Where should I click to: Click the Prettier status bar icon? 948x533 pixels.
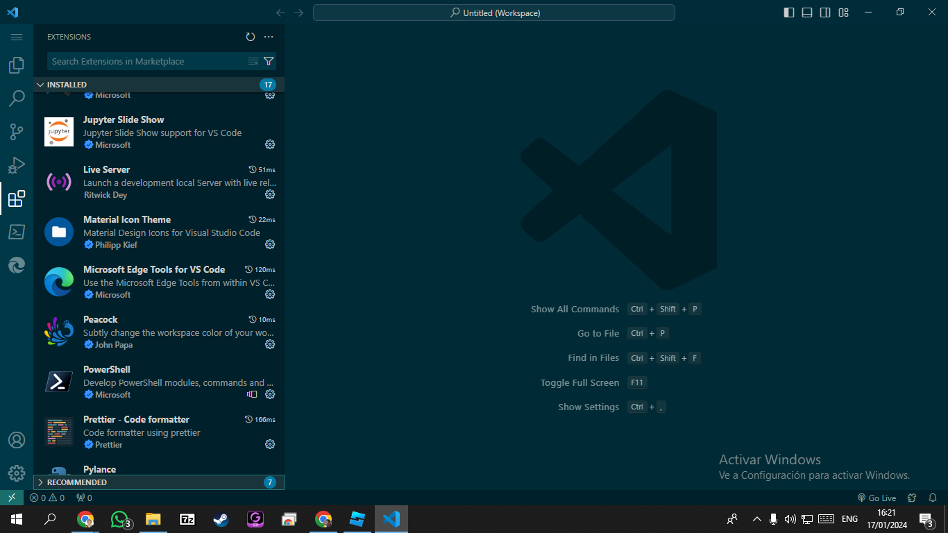pyautogui.click(x=912, y=498)
